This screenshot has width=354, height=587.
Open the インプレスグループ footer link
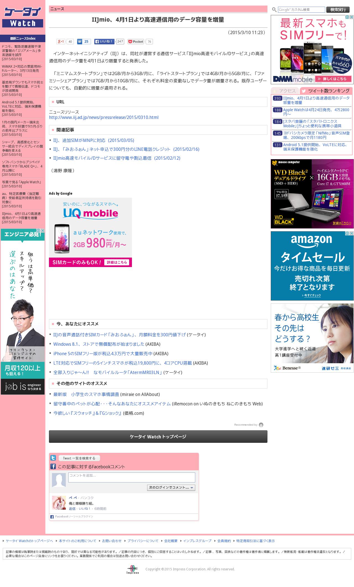click(x=197, y=541)
